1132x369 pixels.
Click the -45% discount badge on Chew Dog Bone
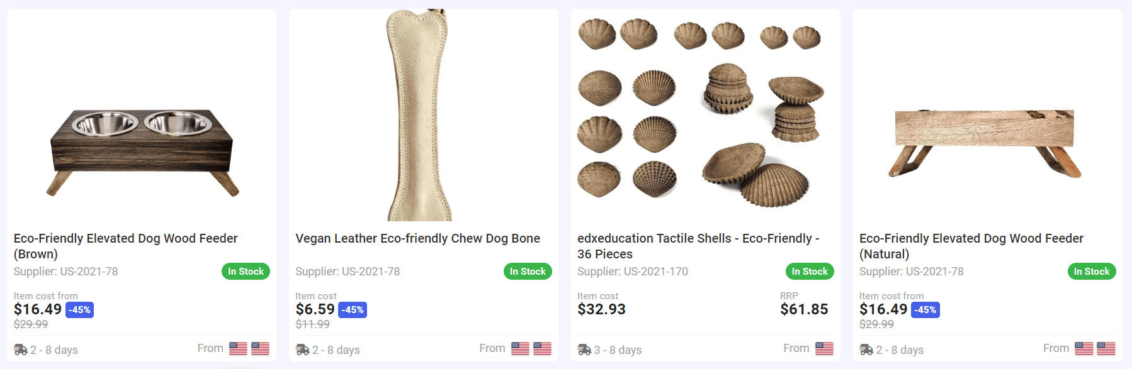[x=352, y=309]
